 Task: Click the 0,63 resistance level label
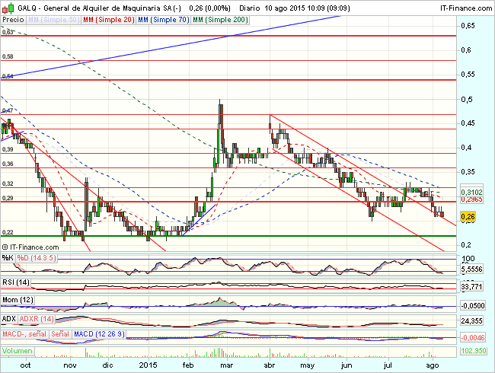pos(8,32)
